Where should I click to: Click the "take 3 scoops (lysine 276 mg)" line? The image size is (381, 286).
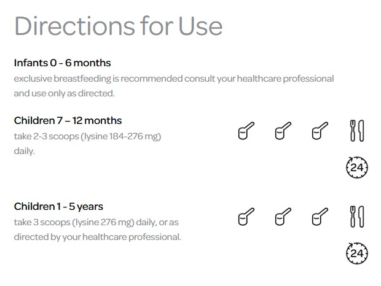96,222
